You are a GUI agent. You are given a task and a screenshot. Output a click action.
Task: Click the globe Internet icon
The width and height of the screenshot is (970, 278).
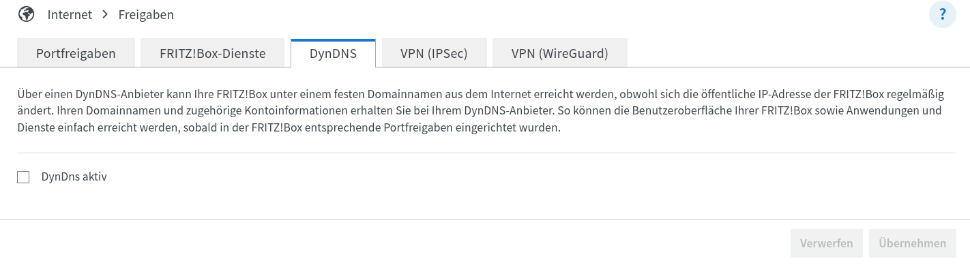click(x=27, y=14)
